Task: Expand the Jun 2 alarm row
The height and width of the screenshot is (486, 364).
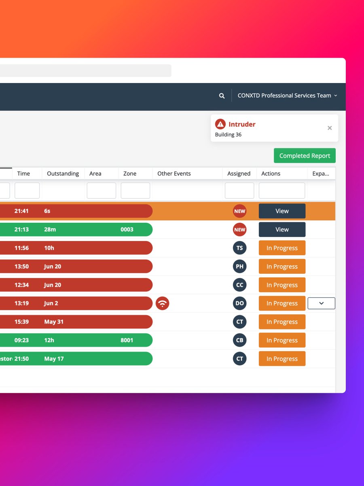Action: click(x=321, y=303)
